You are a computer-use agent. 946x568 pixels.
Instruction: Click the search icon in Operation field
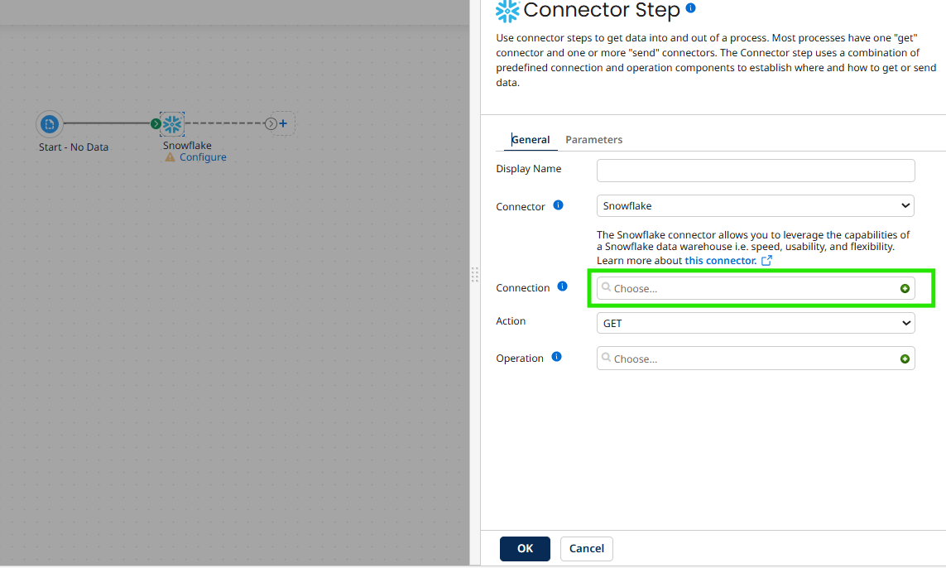click(607, 358)
